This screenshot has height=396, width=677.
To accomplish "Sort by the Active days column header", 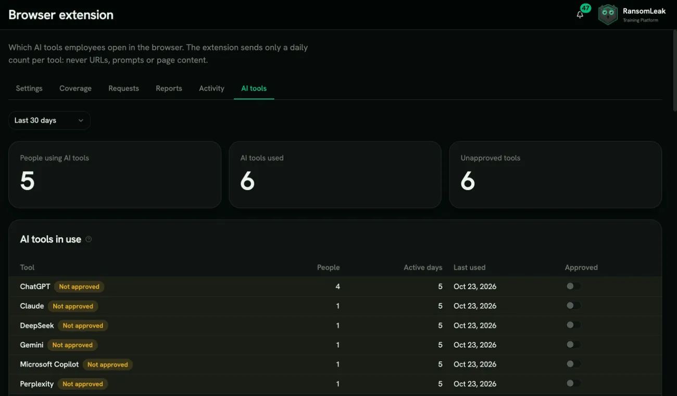I will pyautogui.click(x=423, y=267).
